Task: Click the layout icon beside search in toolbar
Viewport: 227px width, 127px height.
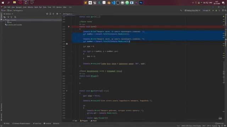Action: (x=223, y=11)
